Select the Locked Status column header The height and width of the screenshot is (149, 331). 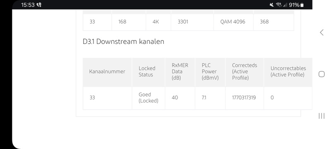point(149,72)
